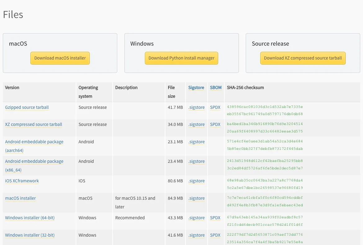Open .sigstore link for Android x86_64 row

tap(197, 161)
